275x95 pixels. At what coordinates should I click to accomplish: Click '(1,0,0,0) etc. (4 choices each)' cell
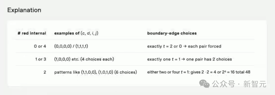pyautogui.click(x=84, y=59)
